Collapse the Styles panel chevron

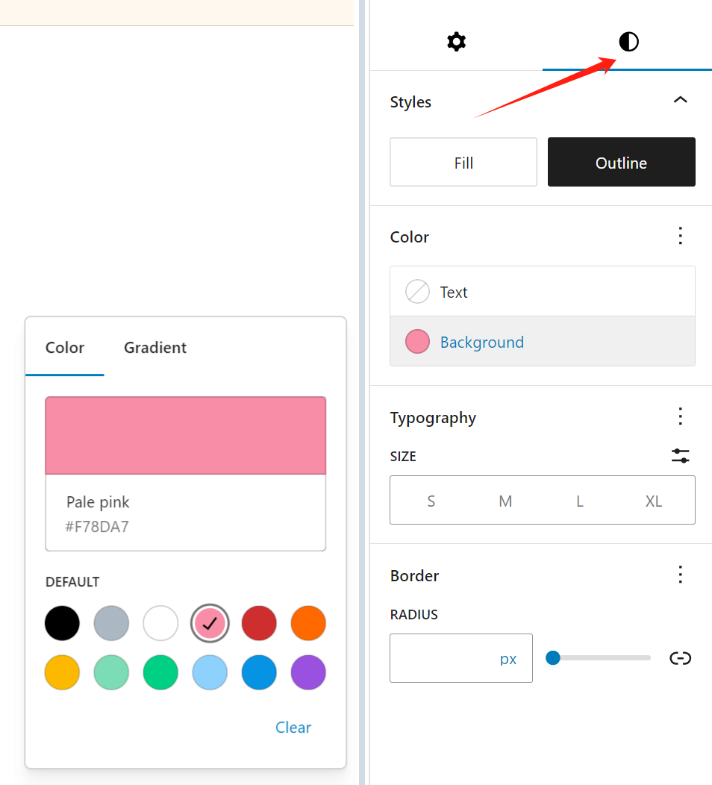680,101
